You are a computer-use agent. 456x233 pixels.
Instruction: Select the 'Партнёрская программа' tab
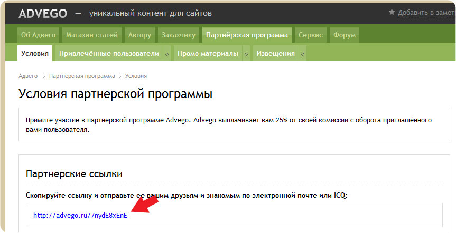(x=247, y=35)
